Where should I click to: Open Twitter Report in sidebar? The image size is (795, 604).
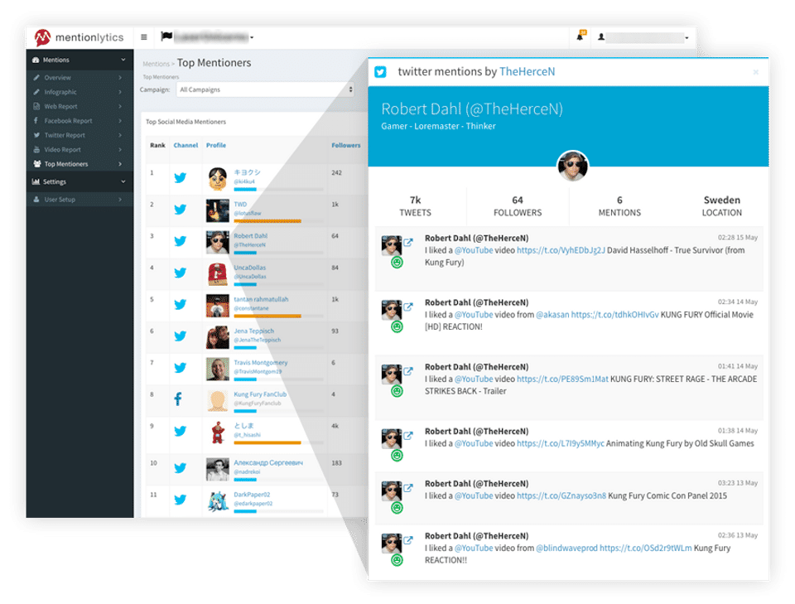[79, 135]
